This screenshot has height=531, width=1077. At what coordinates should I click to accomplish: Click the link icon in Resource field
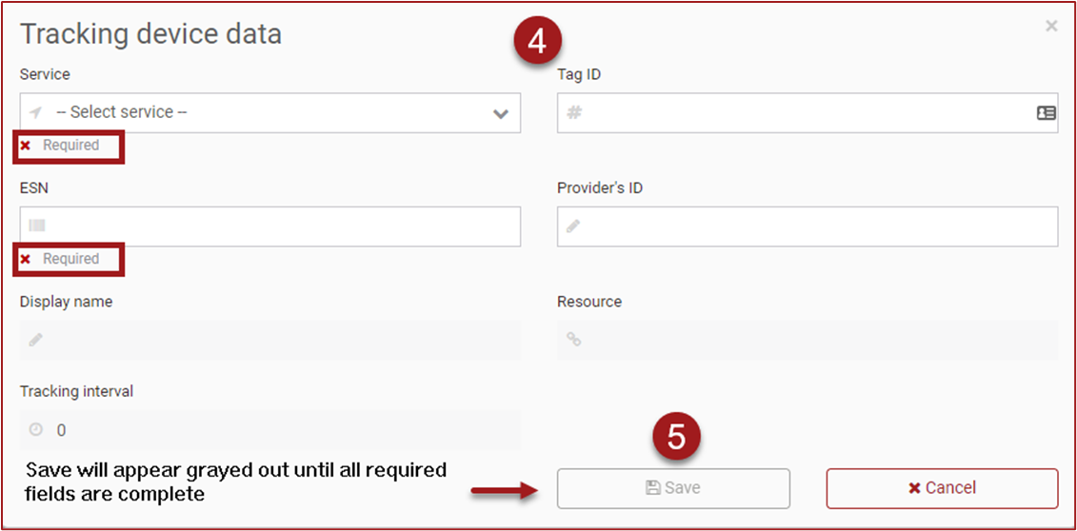(x=573, y=340)
